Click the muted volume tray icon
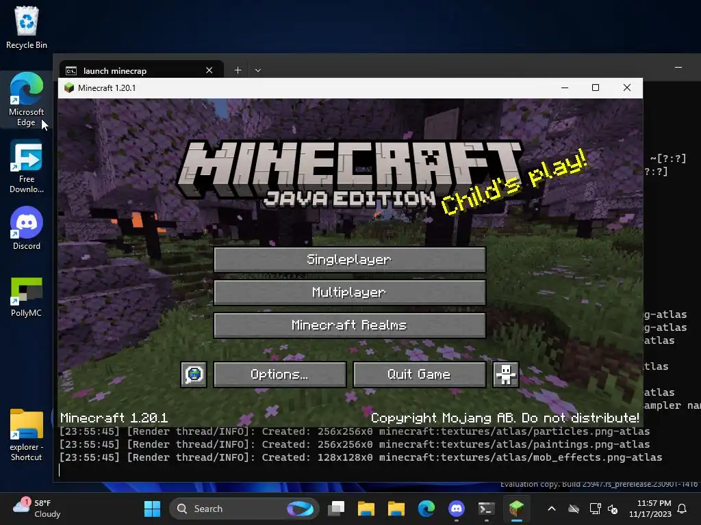 (x=613, y=509)
